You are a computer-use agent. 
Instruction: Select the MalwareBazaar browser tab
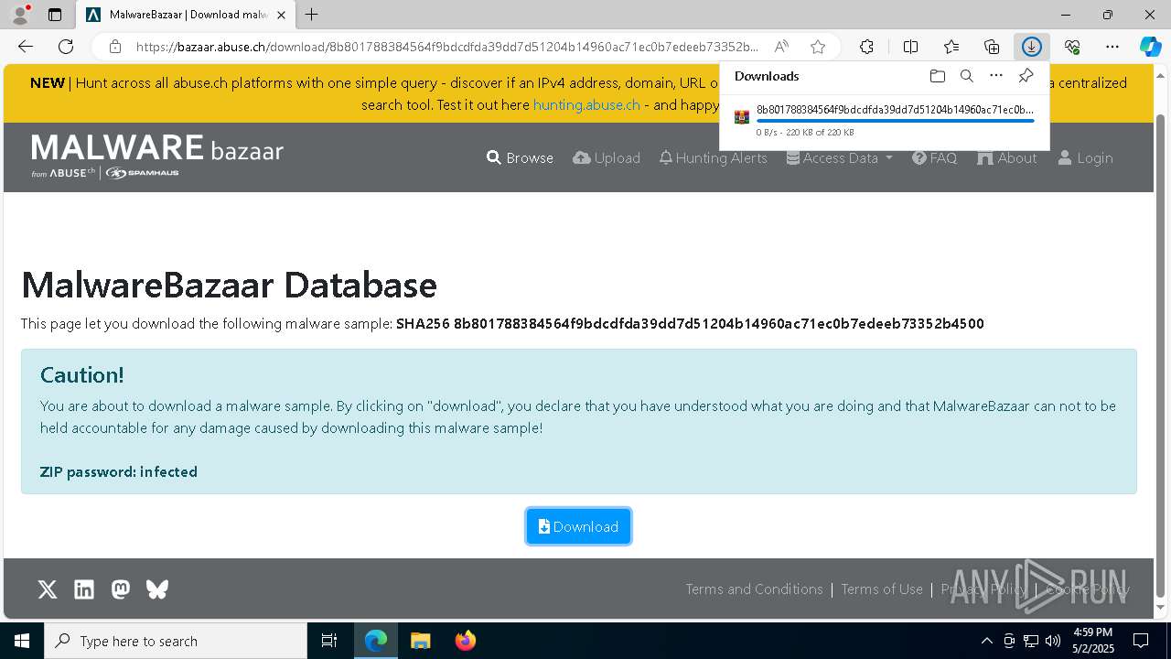coord(184,15)
